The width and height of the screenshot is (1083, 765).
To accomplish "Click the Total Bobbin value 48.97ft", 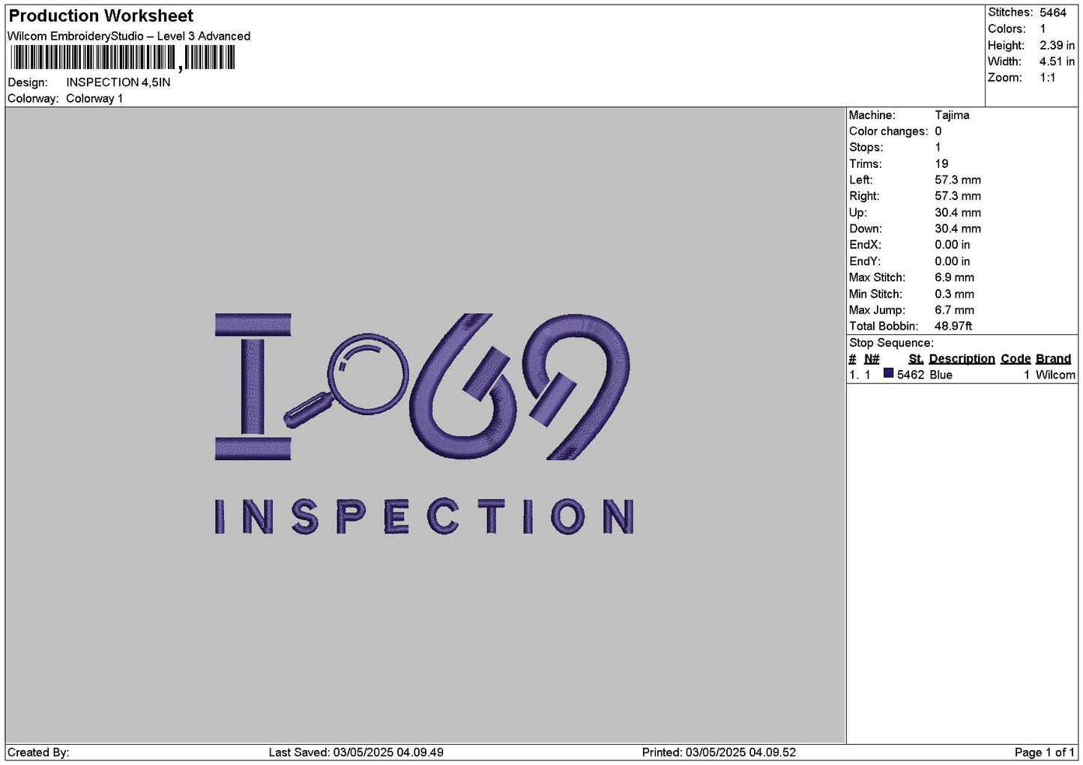I will [x=953, y=326].
